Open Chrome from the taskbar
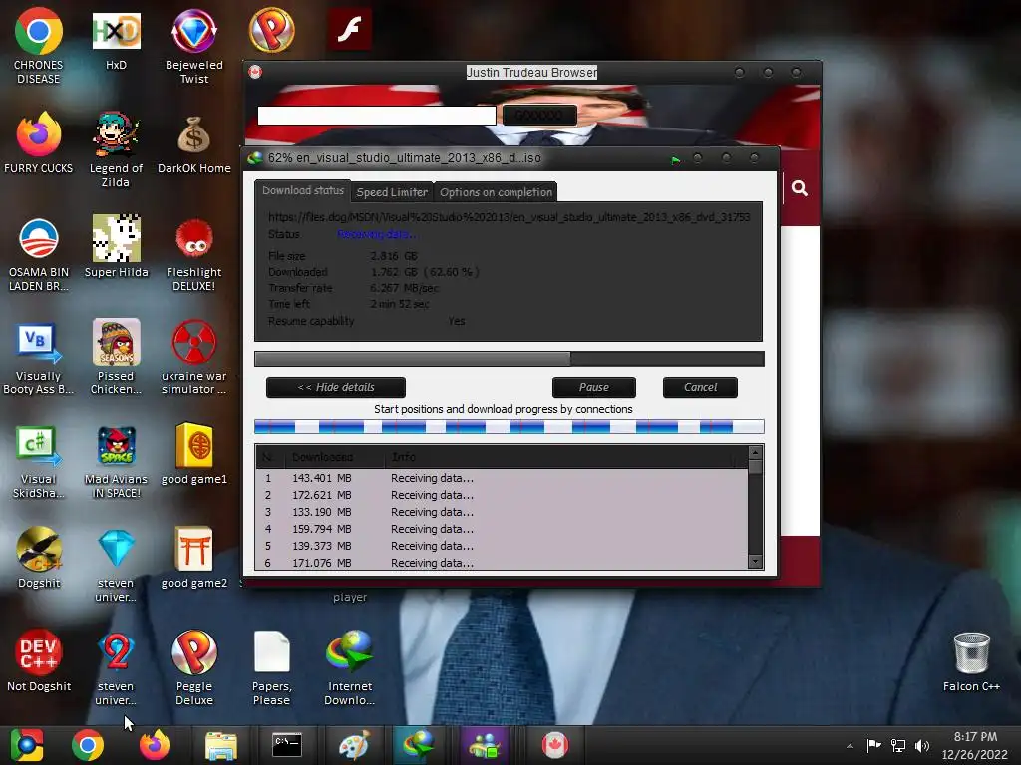 point(88,745)
